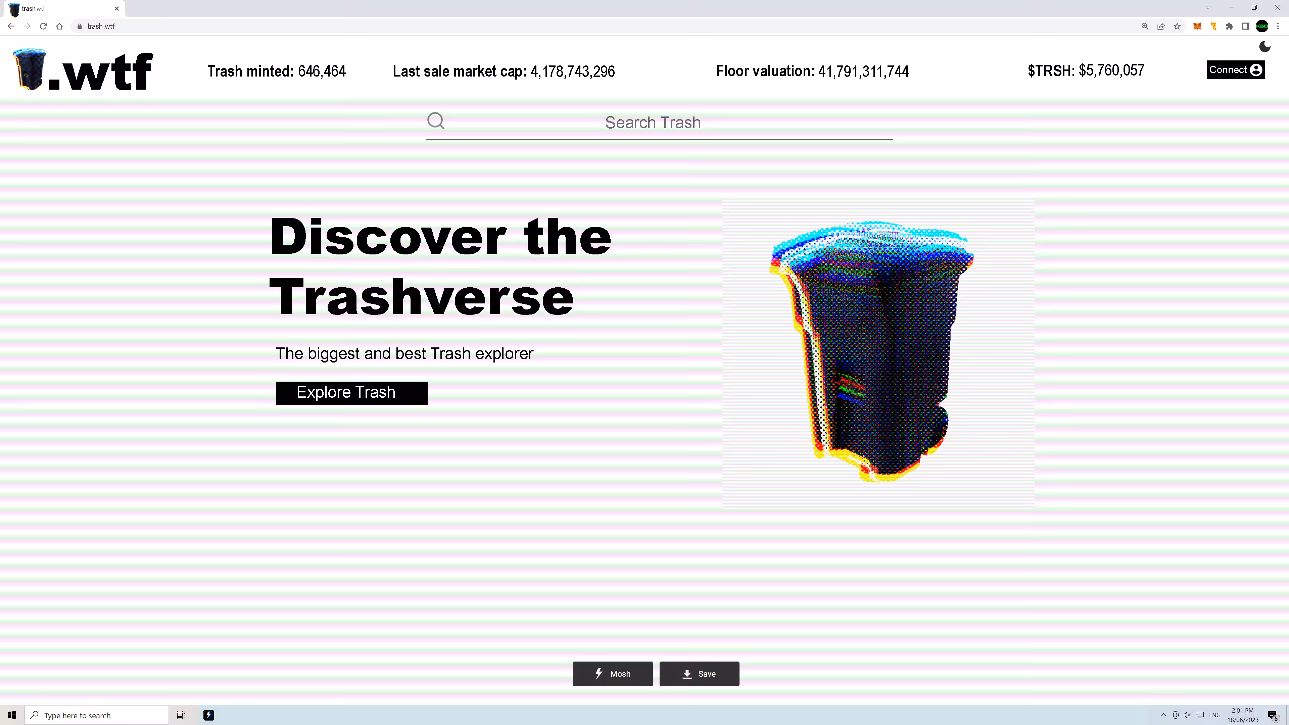The width and height of the screenshot is (1289, 725).
Task: Click the Trash minted statistic
Action: pyautogui.click(x=276, y=71)
